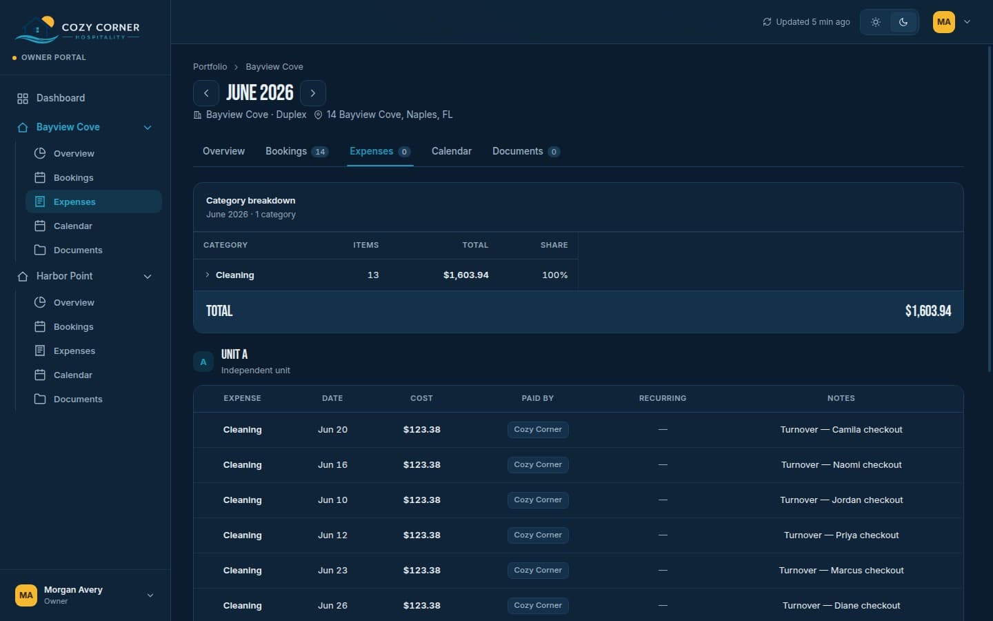Click the Harbor Point Overview pie icon
Screen dimensions: 993x621
pos(40,302)
